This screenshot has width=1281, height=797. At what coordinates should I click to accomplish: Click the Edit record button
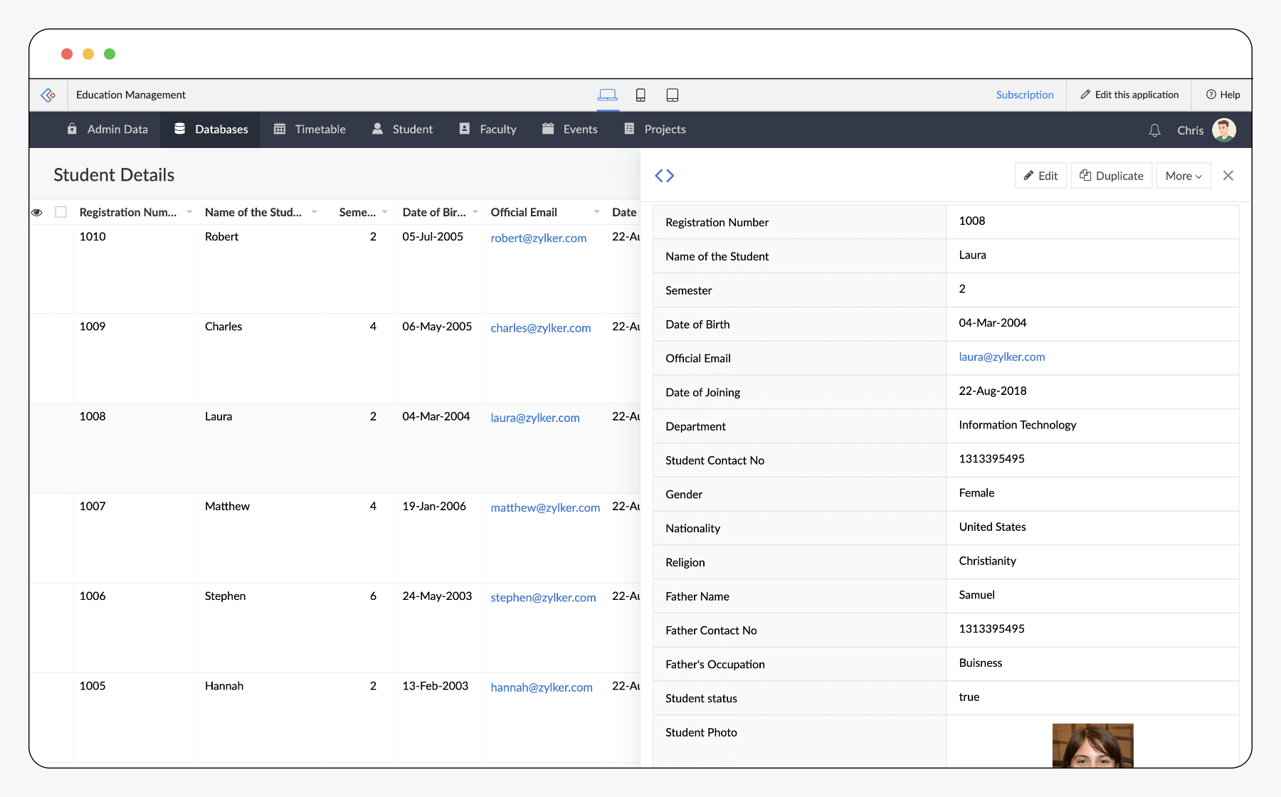1040,176
